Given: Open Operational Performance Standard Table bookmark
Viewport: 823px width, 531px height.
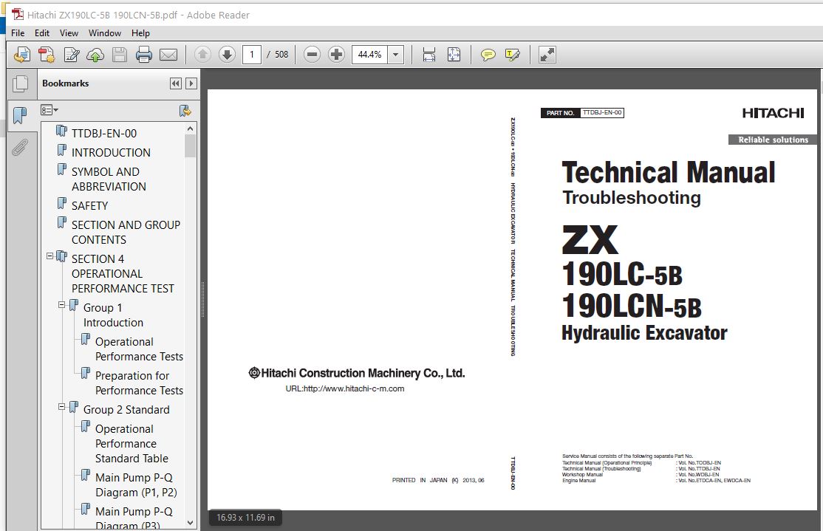Looking at the screenshot, I should point(132,443).
